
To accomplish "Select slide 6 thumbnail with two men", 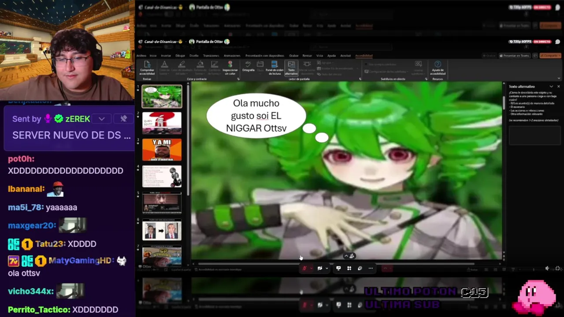I will [162, 229].
